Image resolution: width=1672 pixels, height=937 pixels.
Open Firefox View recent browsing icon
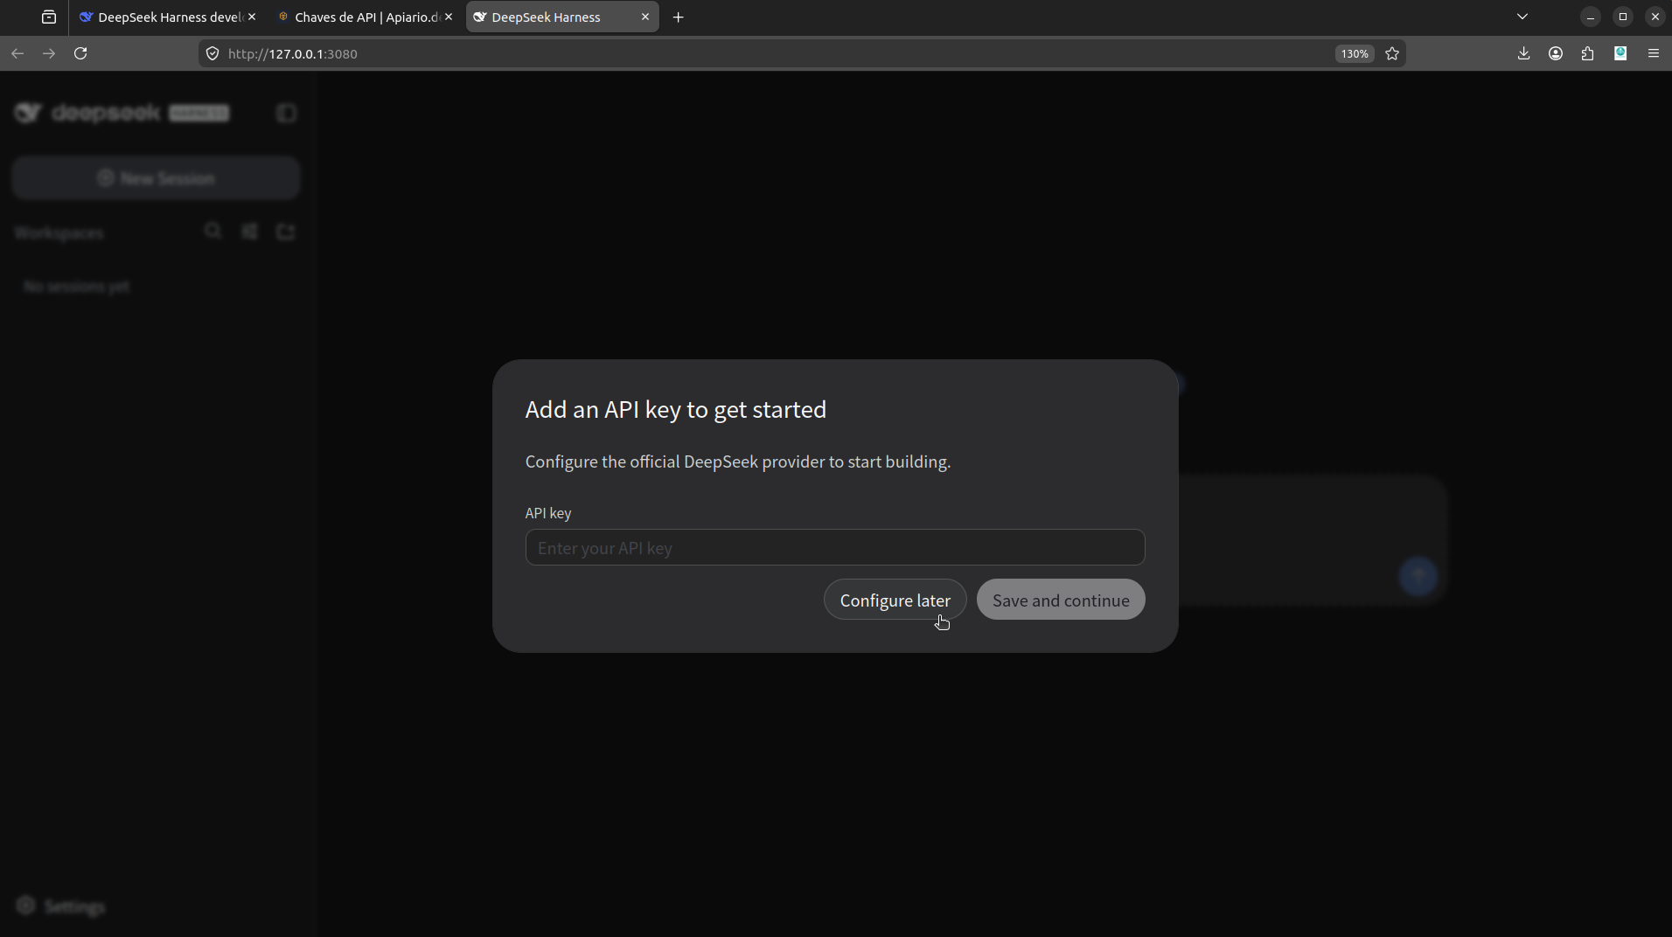[x=49, y=17]
